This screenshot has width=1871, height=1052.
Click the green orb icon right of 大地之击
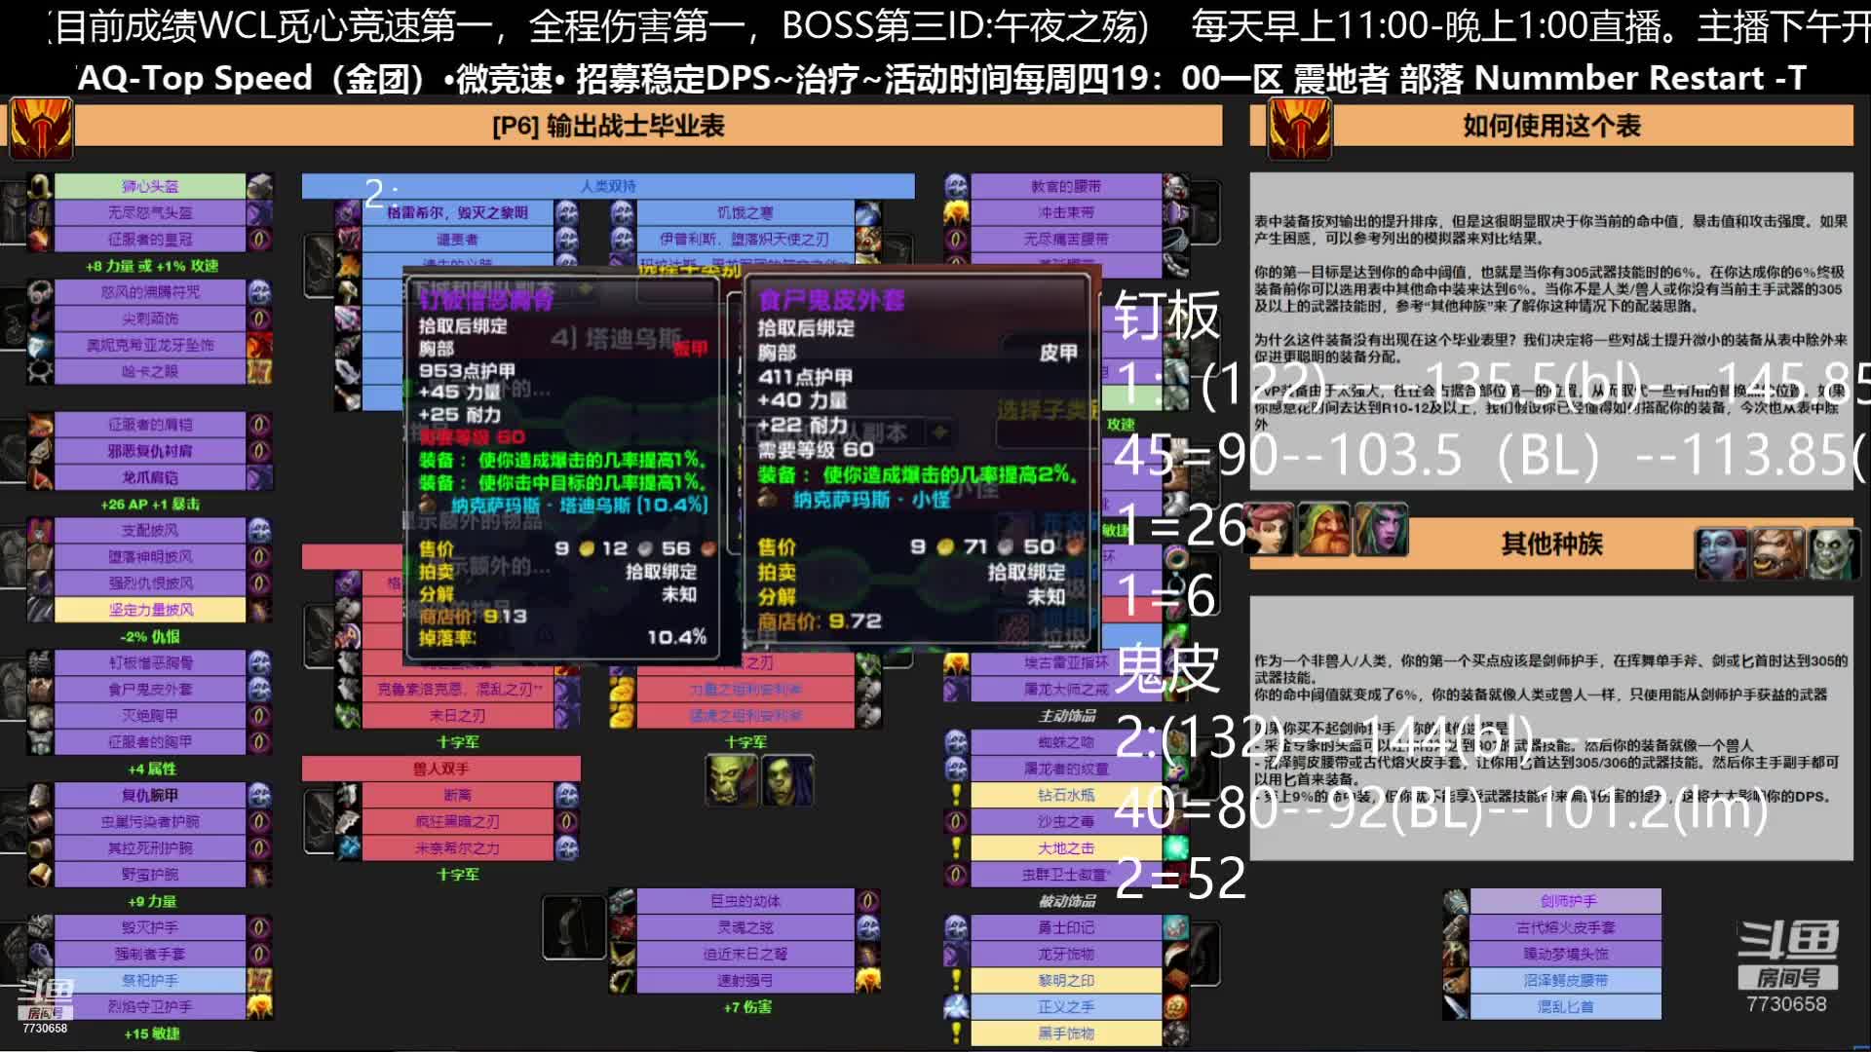1176,847
